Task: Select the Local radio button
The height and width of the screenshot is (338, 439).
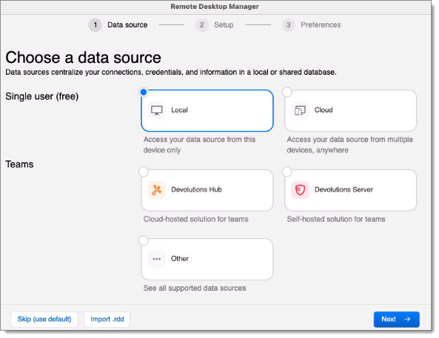Action: pos(144,92)
